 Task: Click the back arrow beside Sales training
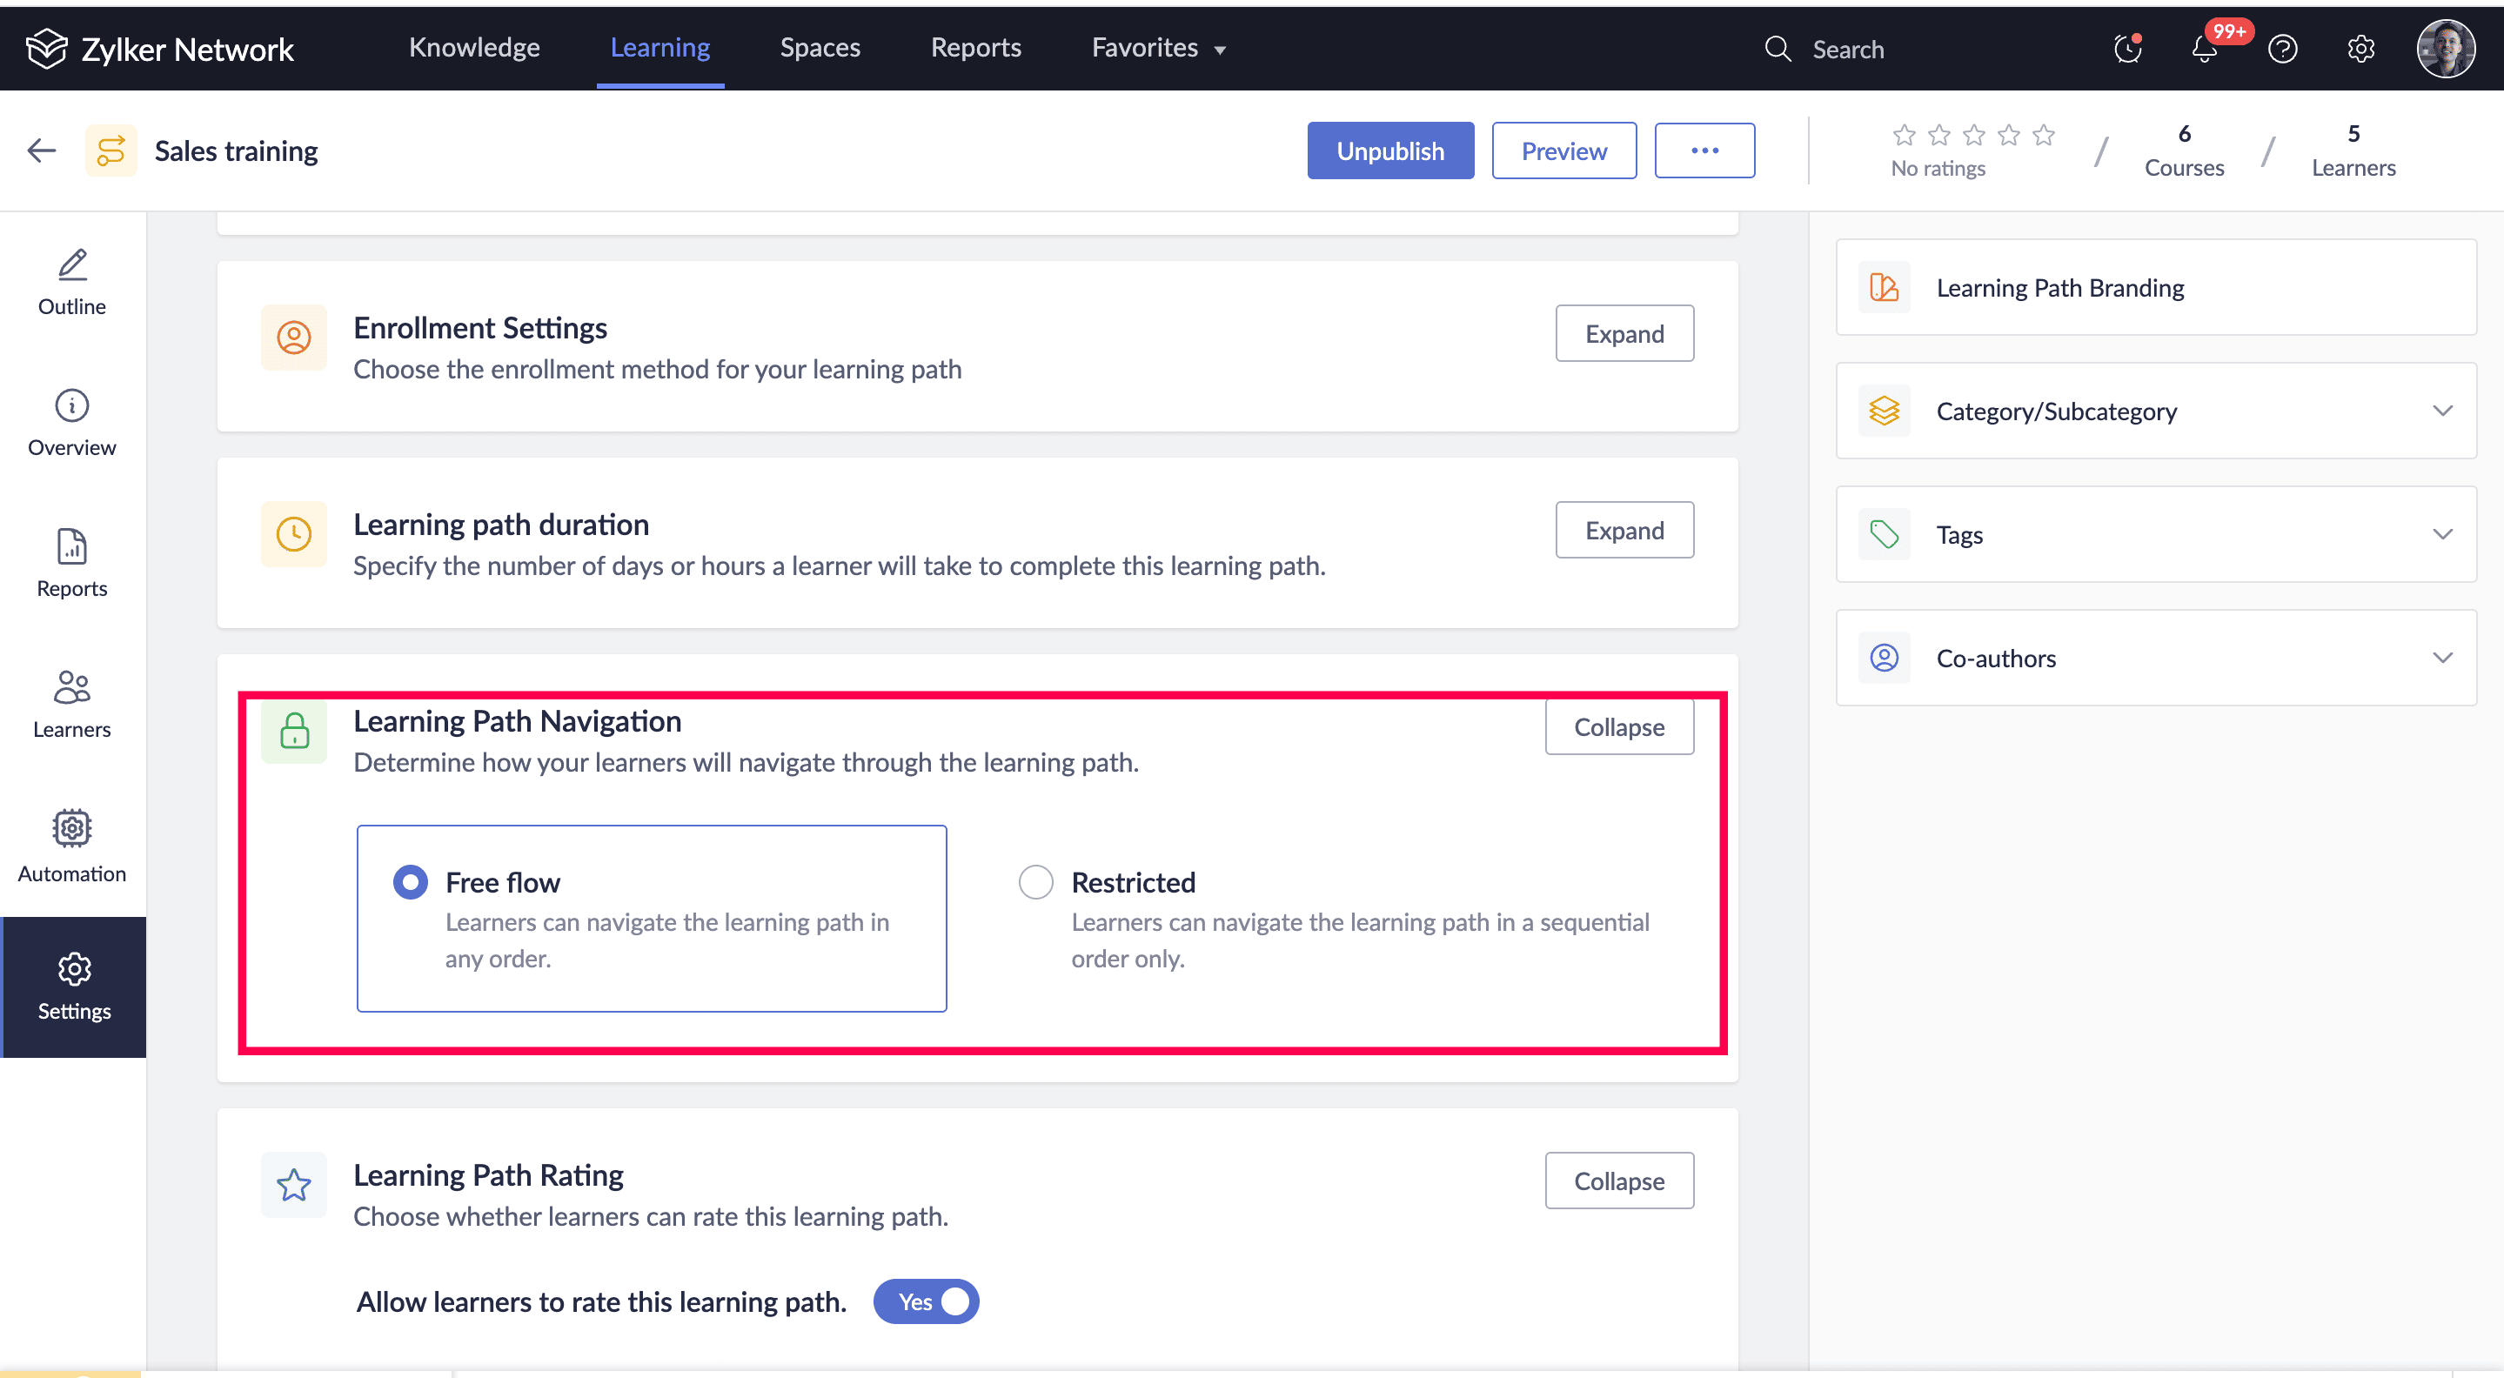(42, 151)
